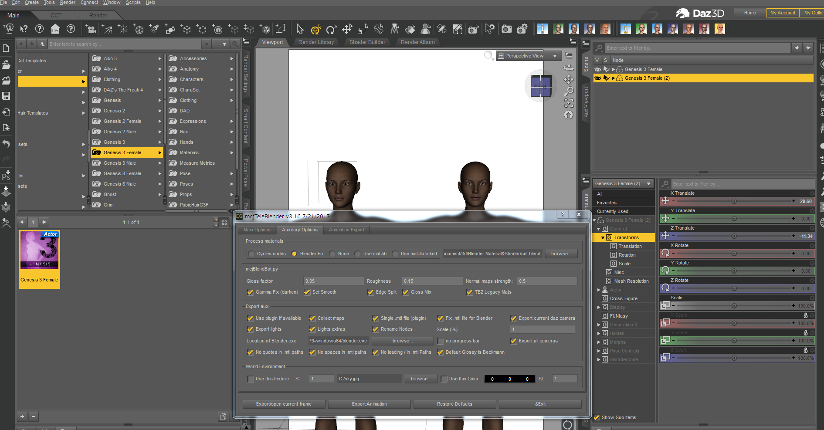Click the Render camera icon
Screen dimensions: 824x430
coord(506,29)
